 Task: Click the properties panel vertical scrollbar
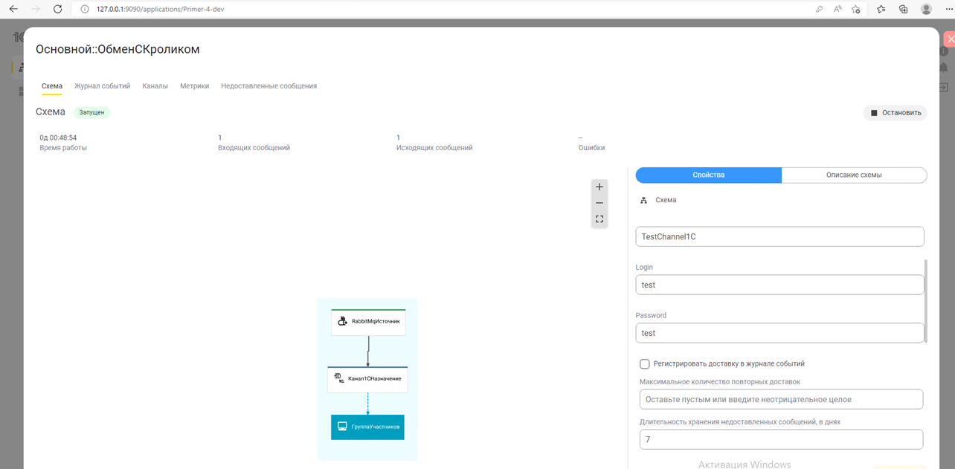(x=926, y=301)
